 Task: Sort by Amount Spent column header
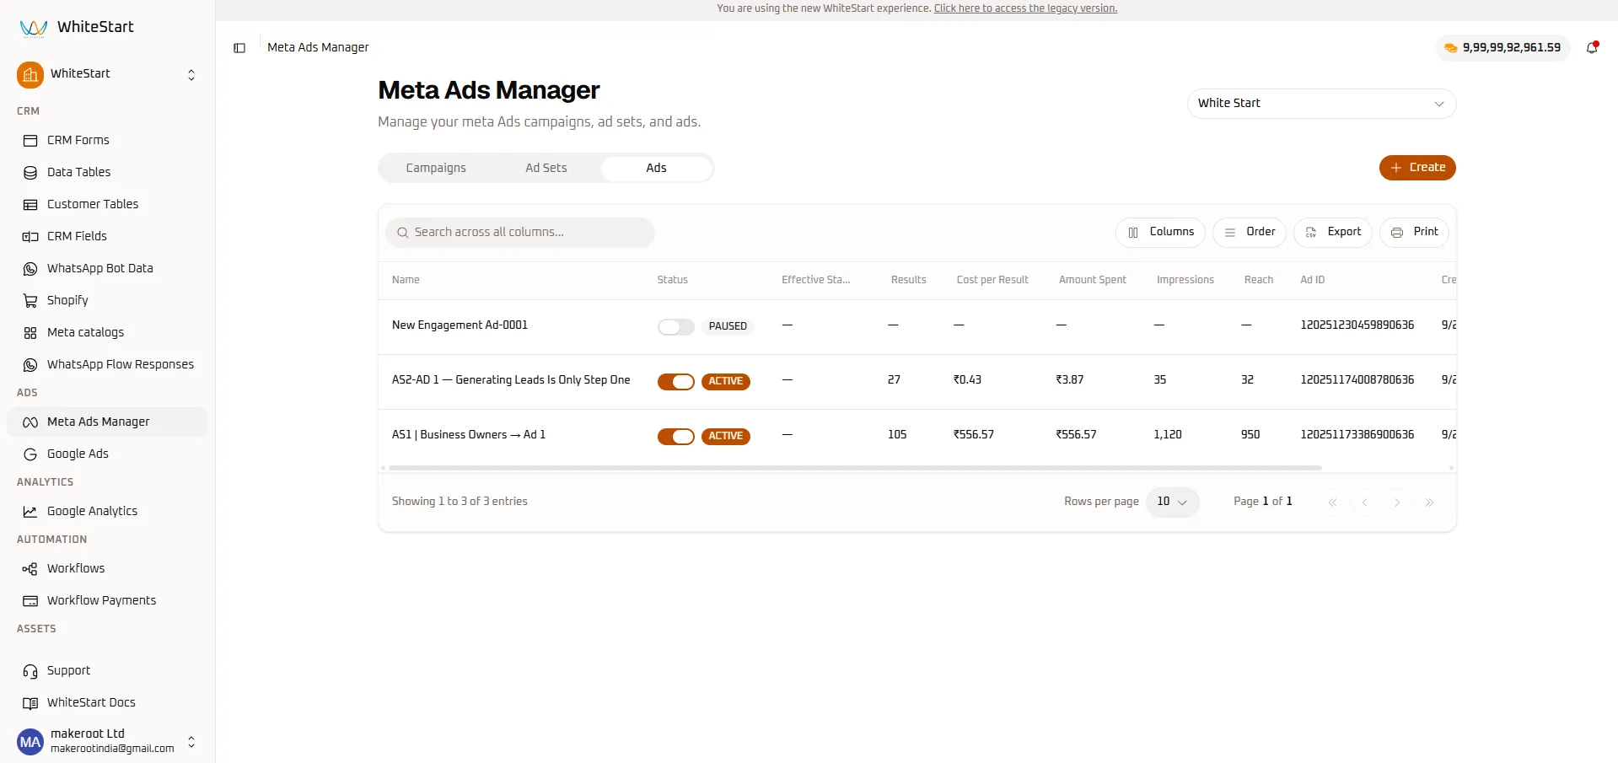tap(1092, 280)
